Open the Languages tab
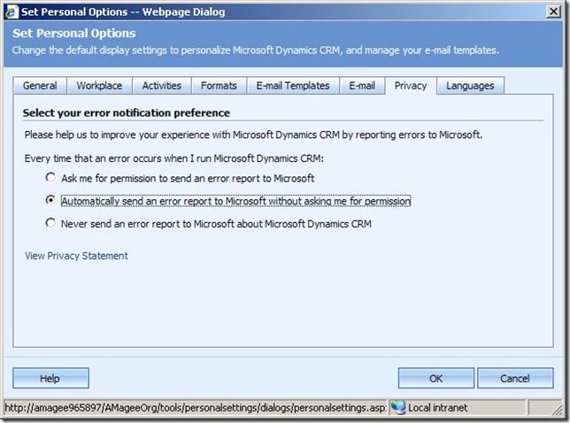570x423 pixels. 471,86
